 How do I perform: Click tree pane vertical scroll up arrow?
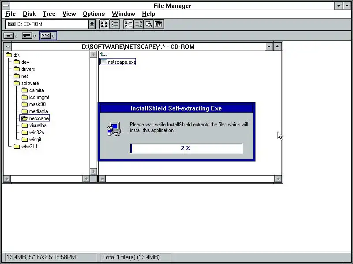coord(93,54)
